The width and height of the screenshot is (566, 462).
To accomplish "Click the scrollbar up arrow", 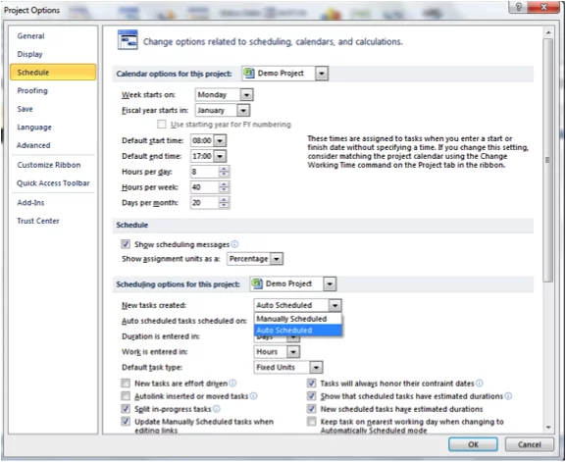I will coord(548,32).
